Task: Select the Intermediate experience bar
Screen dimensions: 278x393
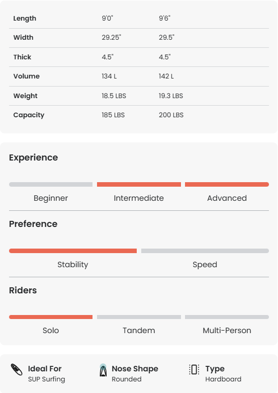Action: [x=139, y=185]
